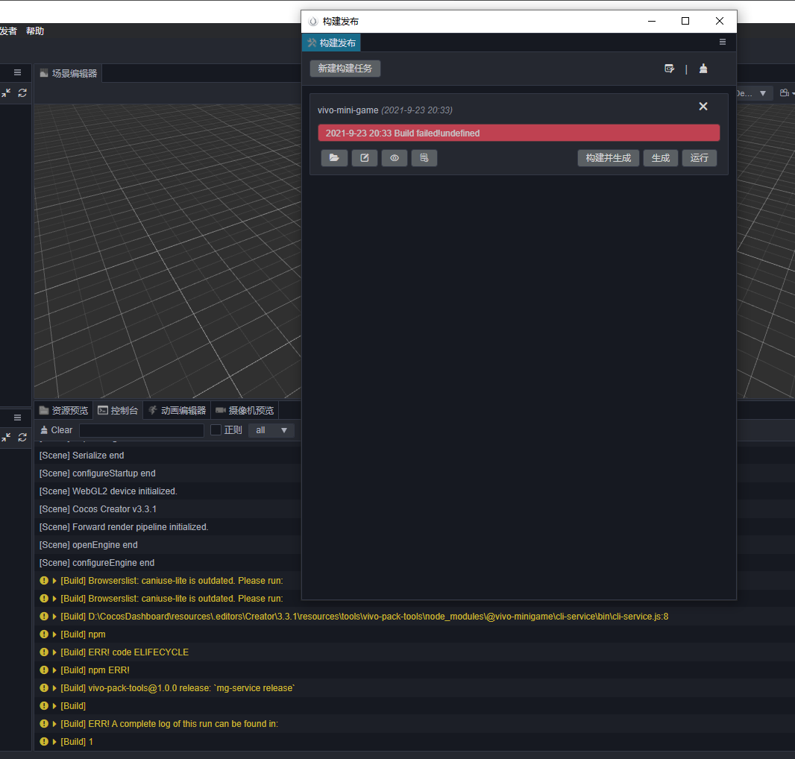
Task: Collapse upper left panel with arrows icon
Action: pos(6,92)
